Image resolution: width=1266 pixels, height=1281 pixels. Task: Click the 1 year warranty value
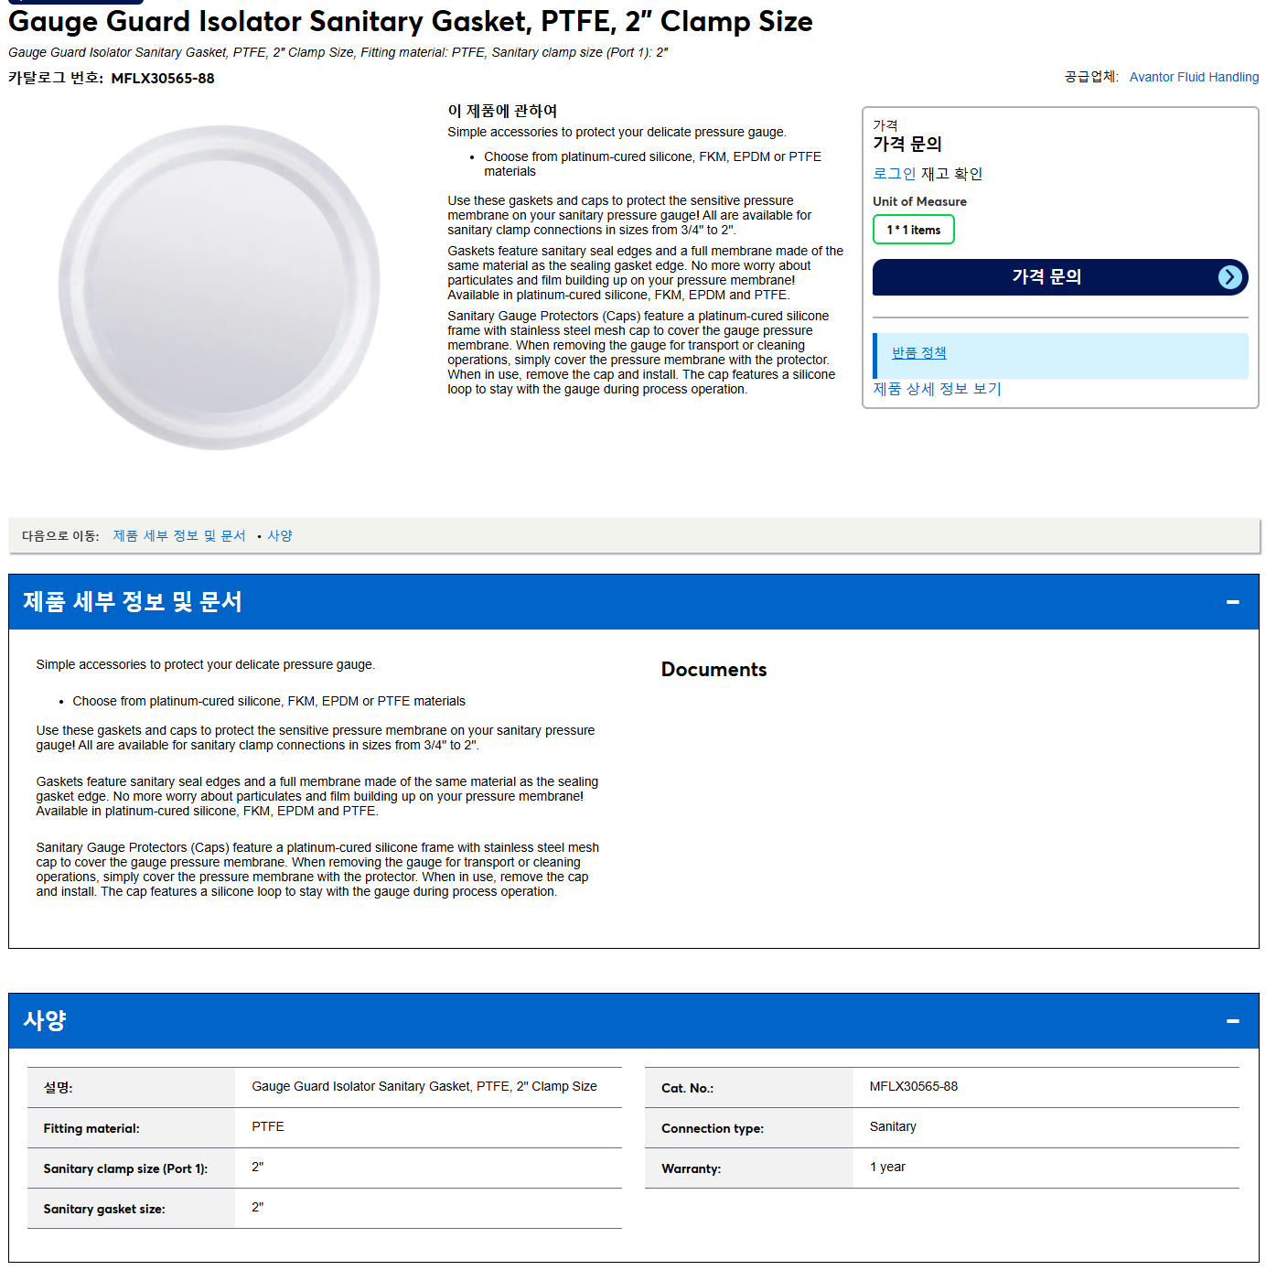(x=887, y=1168)
